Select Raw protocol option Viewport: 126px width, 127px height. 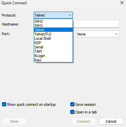pyautogui.click(x=53, y=60)
